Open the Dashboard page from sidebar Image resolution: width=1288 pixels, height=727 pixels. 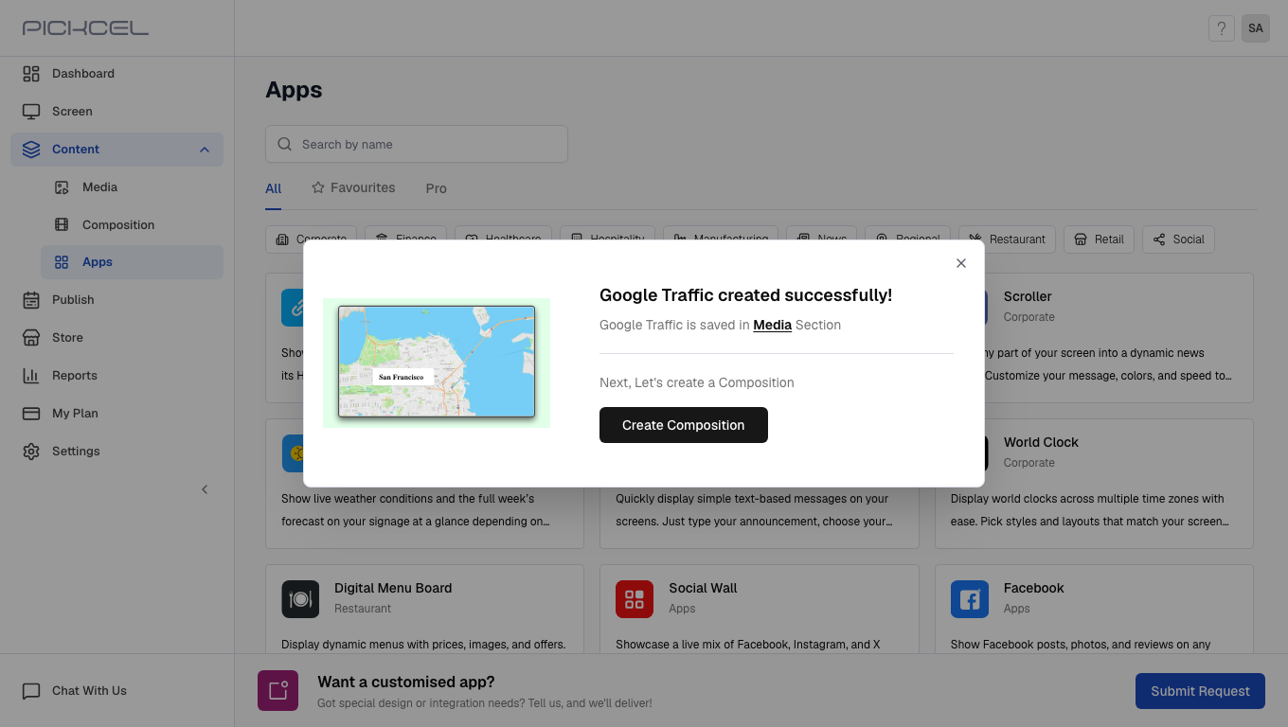pyautogui.click(x=117, y=74)
